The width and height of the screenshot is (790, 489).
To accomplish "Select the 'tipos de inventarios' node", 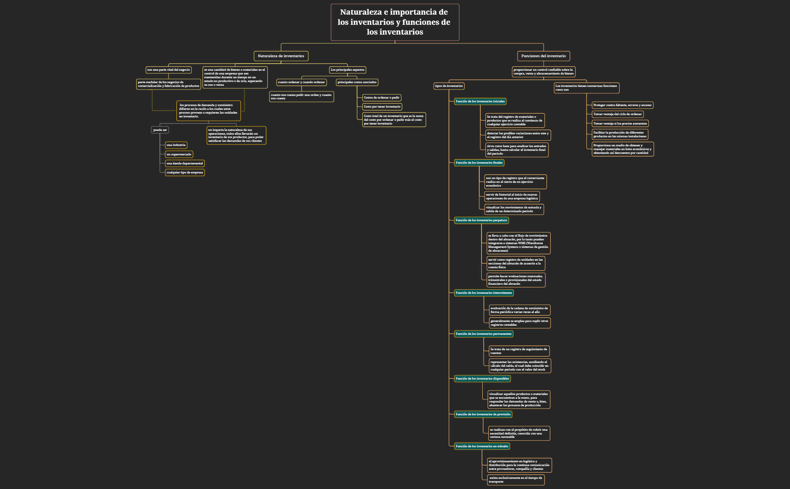I will (448, 86).
